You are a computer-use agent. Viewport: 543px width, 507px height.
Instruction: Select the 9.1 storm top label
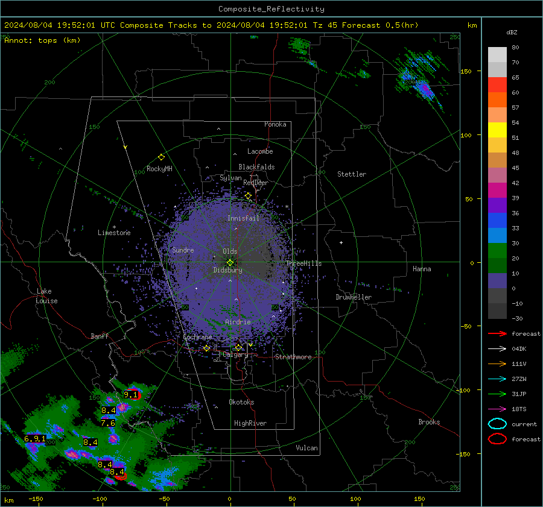coord(131,394)
